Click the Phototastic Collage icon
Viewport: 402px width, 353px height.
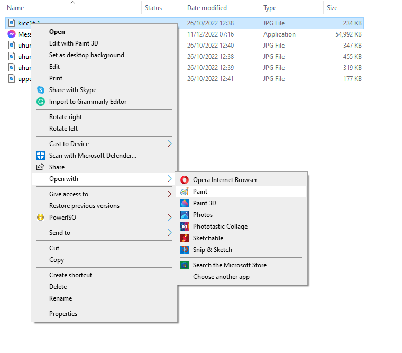click(x=185, y=227)
